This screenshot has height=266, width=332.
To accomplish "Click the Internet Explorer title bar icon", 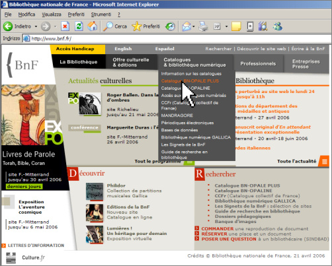I will 5,4.
